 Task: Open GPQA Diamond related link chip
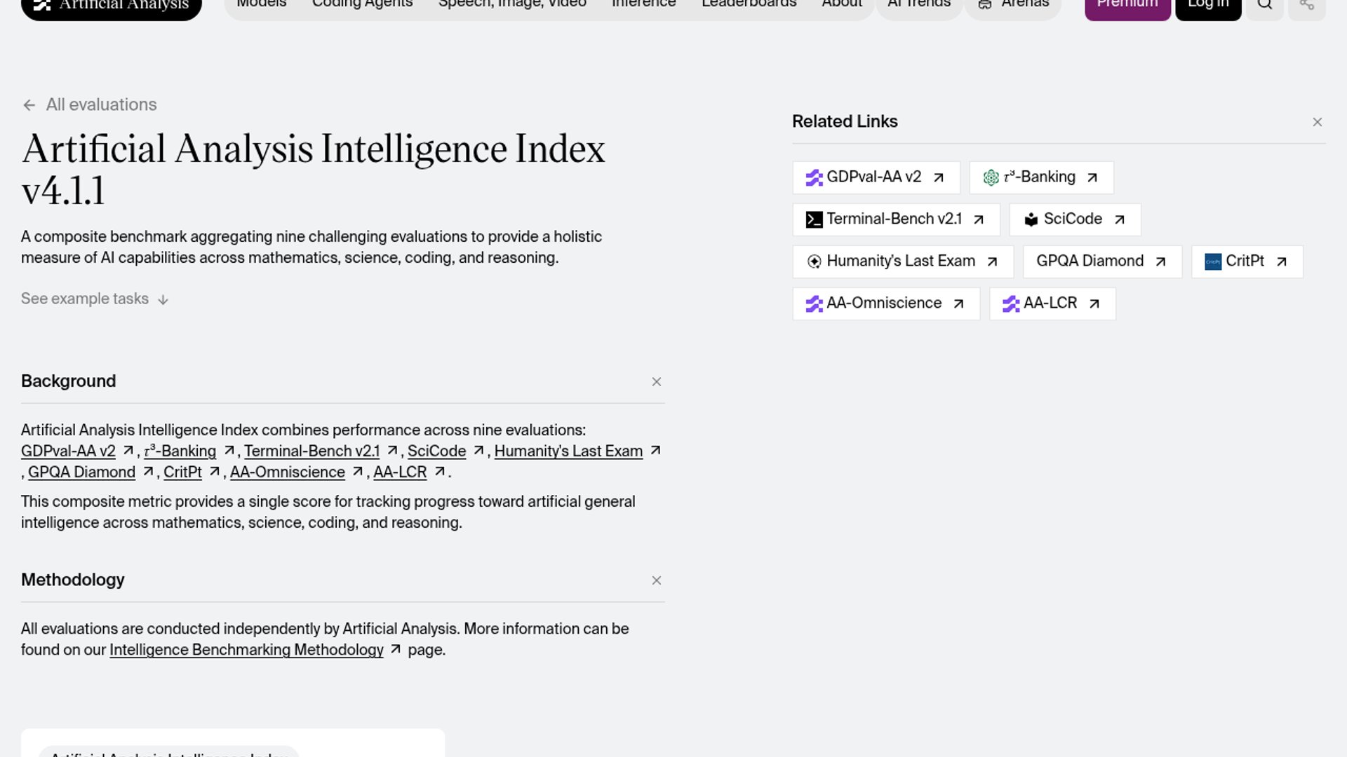[1102, 261]
